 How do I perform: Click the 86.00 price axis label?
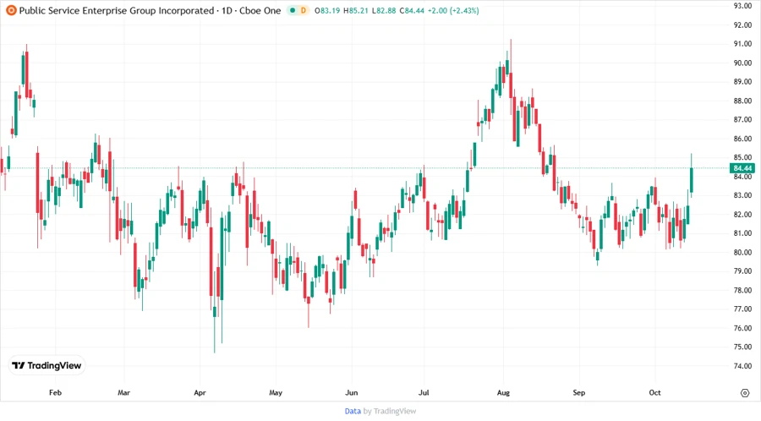742,139
